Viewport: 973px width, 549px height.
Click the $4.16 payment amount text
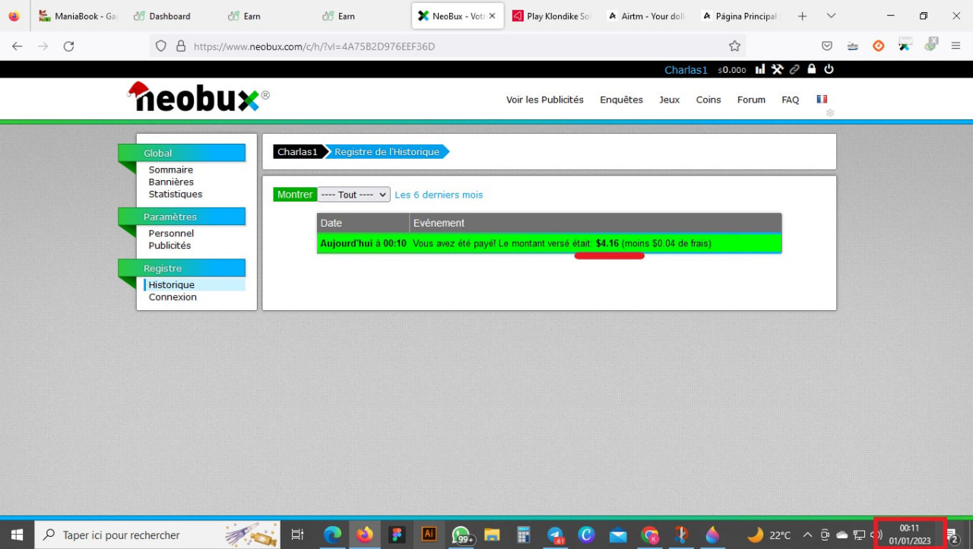click(607, 243)
